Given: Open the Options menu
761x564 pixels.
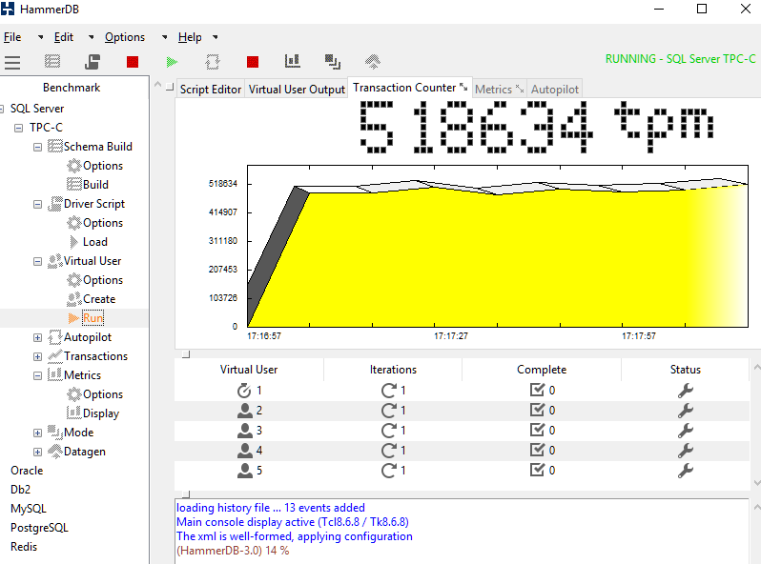Looking at the screenshot, I should [125, 37].
